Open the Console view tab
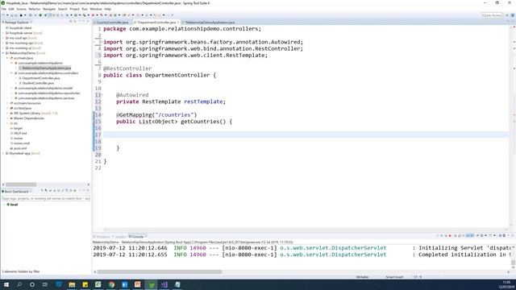 [x=137, y=237]
